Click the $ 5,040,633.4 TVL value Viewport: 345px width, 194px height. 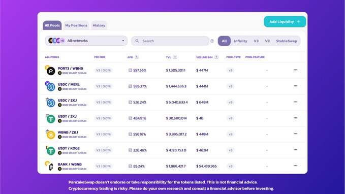(x=177, y=102)
